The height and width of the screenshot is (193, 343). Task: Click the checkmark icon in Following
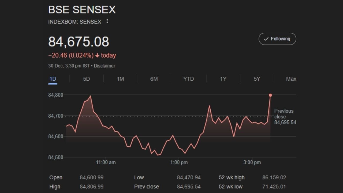[266, 39]
